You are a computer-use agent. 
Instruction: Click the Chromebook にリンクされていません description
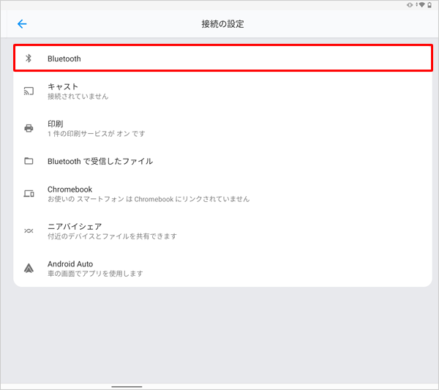tap(149, 199)
